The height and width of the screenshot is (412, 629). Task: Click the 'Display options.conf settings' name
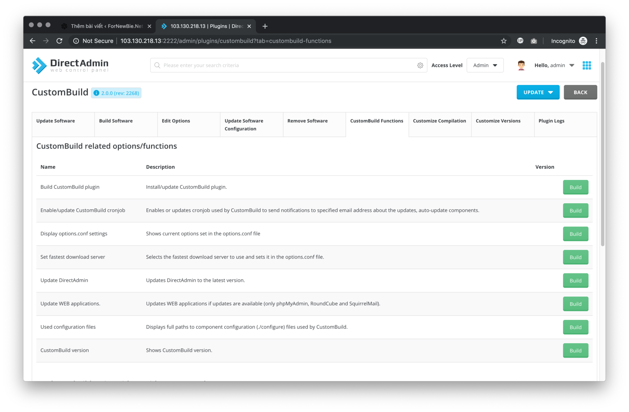point(74,234)
